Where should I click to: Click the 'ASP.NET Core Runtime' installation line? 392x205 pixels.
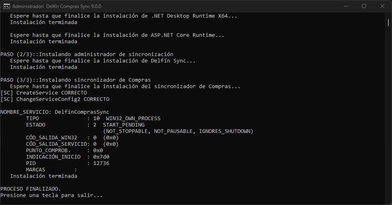tap(117, 35)
